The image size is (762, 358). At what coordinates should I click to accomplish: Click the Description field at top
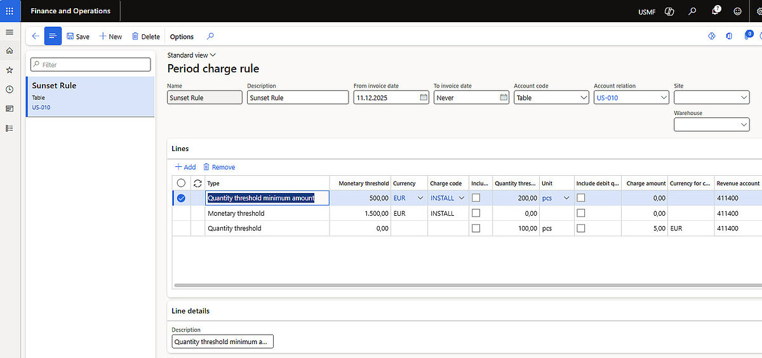[x=298, y=98]
